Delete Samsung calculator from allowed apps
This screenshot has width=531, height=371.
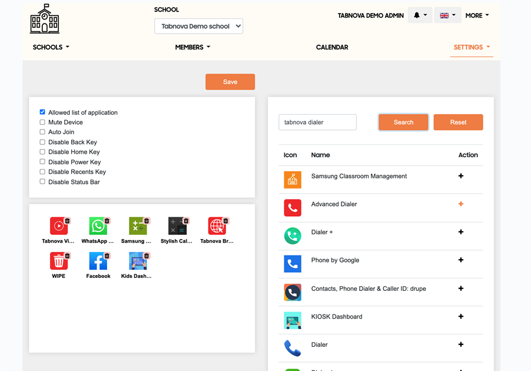[147, 221]
